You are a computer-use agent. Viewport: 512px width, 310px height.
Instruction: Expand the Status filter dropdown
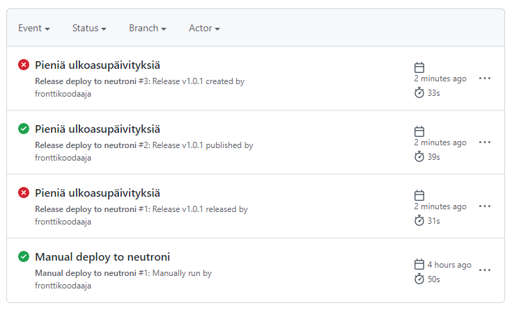[89, 28]
